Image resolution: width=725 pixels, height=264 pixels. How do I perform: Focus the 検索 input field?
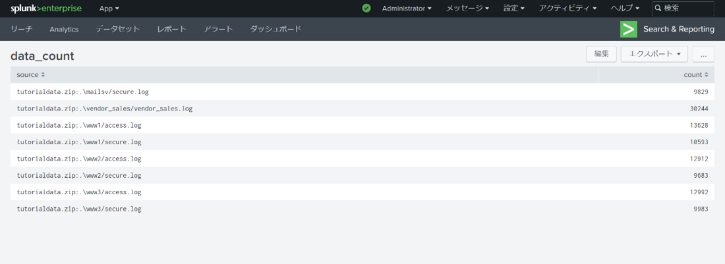(x=687, y=9)
